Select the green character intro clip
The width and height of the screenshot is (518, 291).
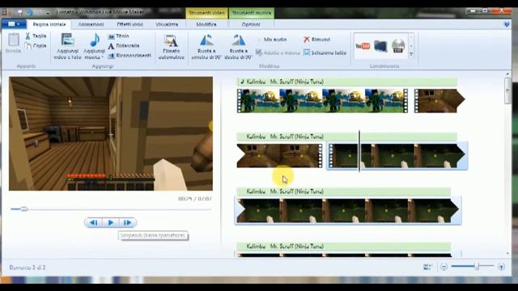tap(322, 100)
